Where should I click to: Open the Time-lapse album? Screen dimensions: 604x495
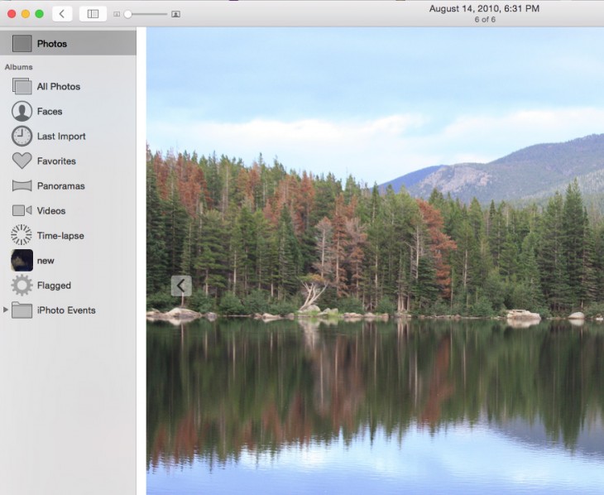click(68, 236)
